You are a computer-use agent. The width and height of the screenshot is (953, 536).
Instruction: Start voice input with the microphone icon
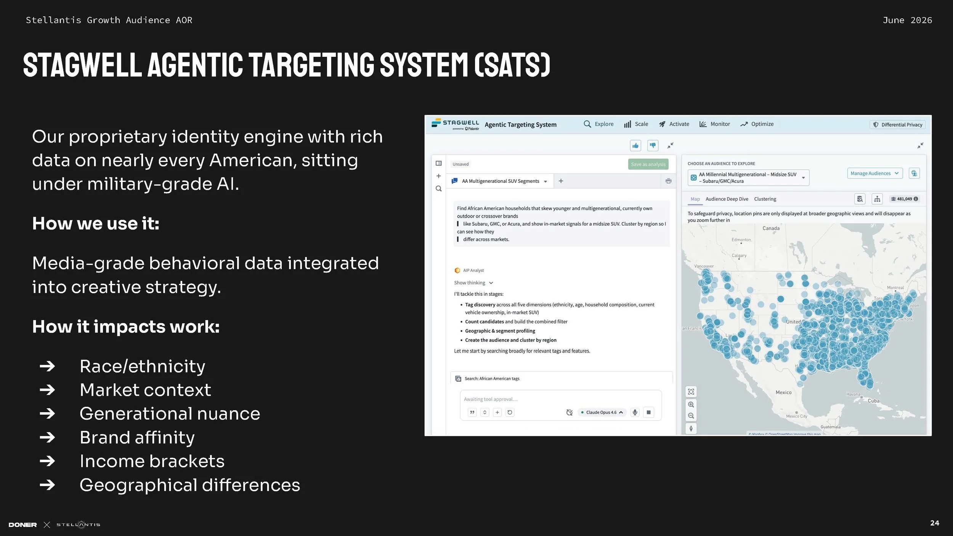(635, 412)
